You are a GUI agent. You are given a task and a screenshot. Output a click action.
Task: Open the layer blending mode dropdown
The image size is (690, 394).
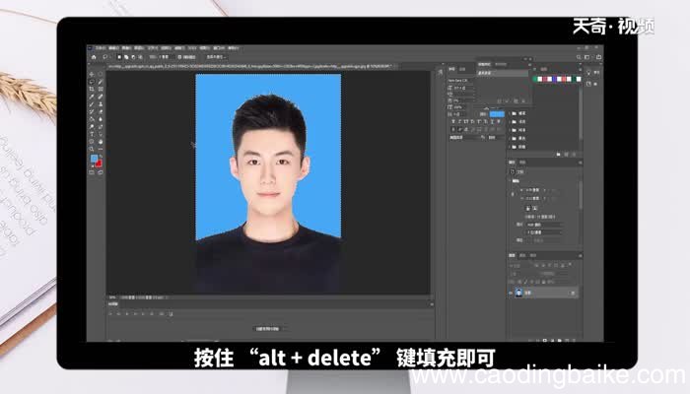point(524,274)
